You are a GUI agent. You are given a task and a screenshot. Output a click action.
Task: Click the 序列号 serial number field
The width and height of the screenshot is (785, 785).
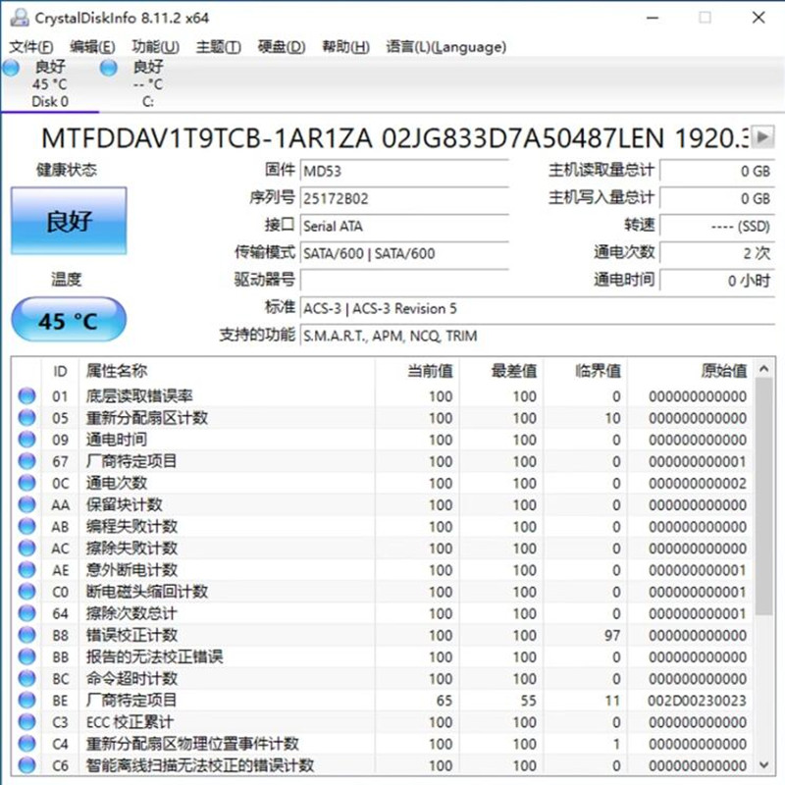click(x=402, y=198)
